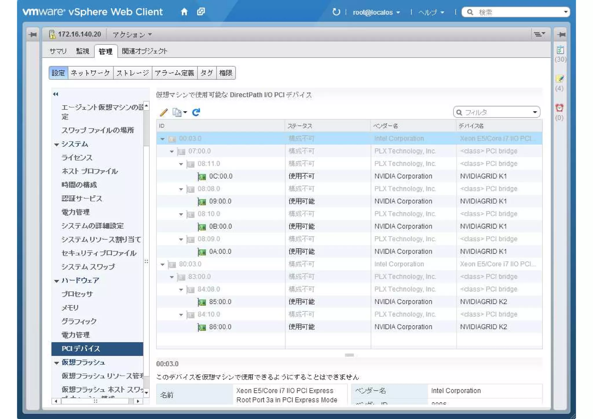This screenshot has height=419, width=593.
Task: Click the left panel pin icon
Action: (33, 35)
